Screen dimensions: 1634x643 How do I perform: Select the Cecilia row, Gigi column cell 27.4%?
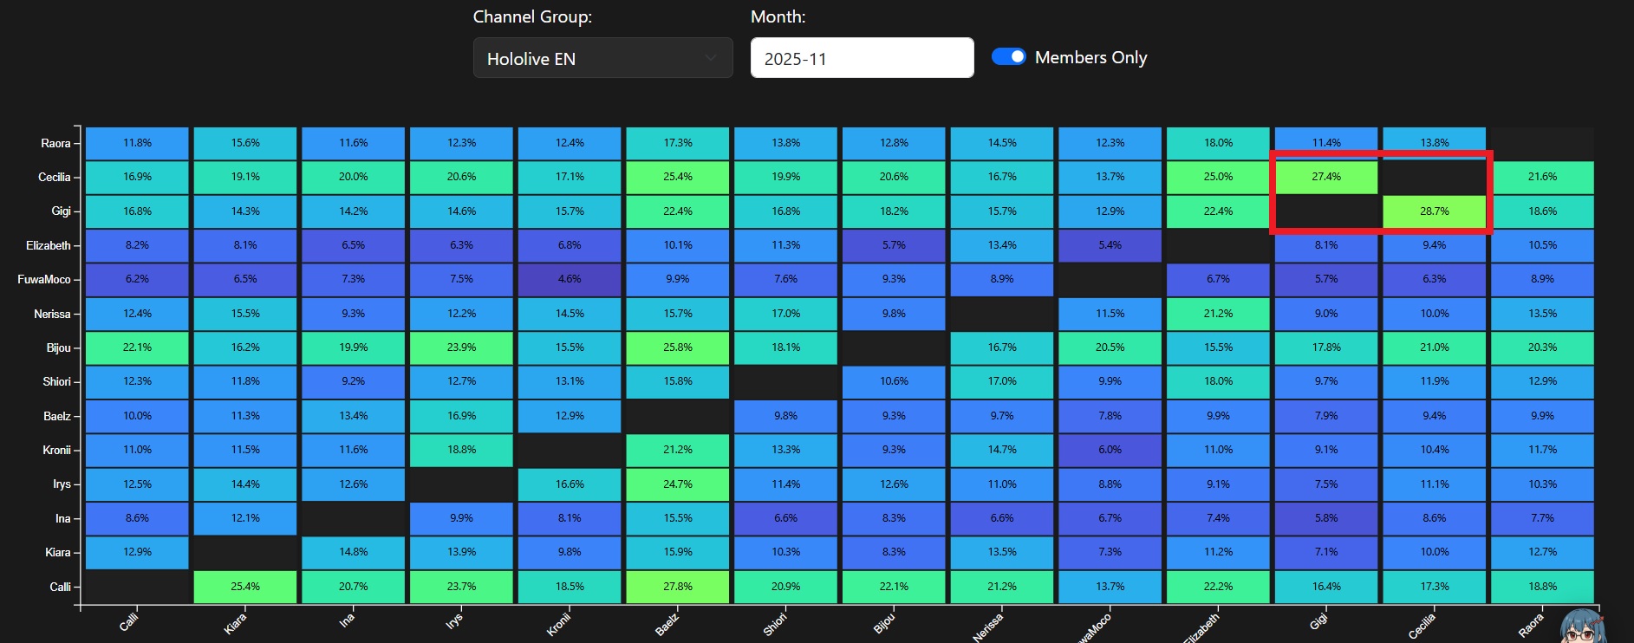(x=1326, y=177)
